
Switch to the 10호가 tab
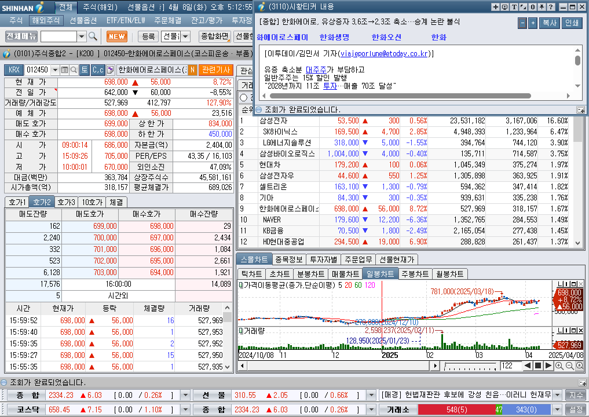click(92, 202)
